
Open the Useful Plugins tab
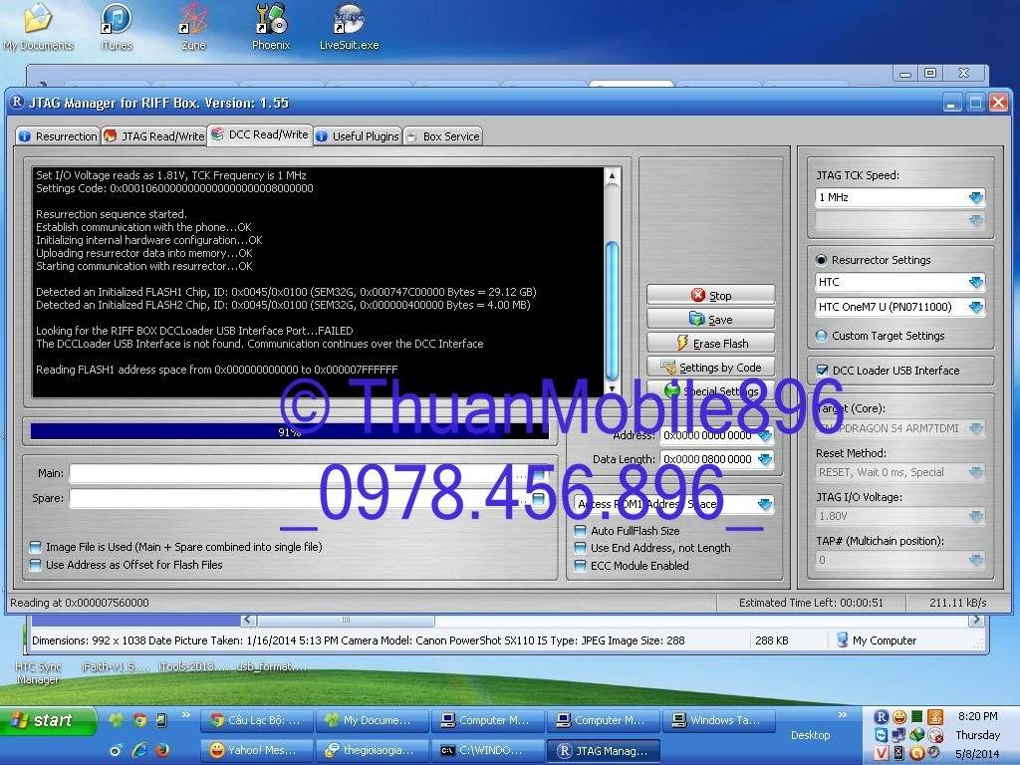pos(358,136)
